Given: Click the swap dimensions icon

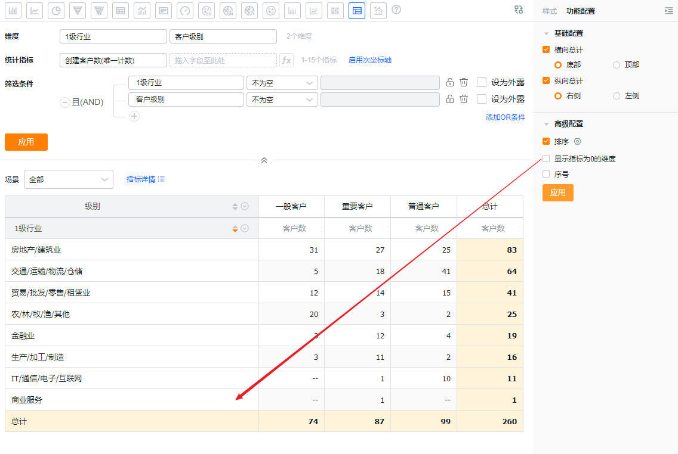Looking at the screenshot, I should tap(519, 10).
